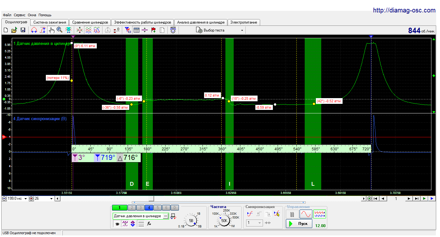This screenshot has height=237, width=440.
Task: Click the purple waveform filter icon
Action: coord(125,224)
